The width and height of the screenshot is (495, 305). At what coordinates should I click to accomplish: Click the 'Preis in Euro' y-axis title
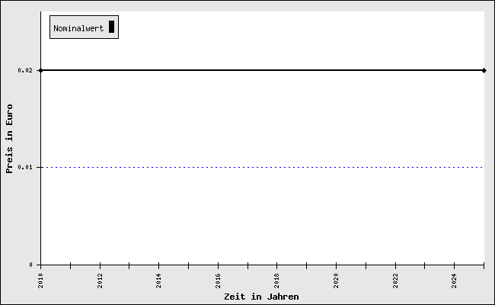click(x=10, y=139)
